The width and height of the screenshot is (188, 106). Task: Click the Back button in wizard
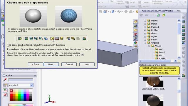[x=36, y=64]
